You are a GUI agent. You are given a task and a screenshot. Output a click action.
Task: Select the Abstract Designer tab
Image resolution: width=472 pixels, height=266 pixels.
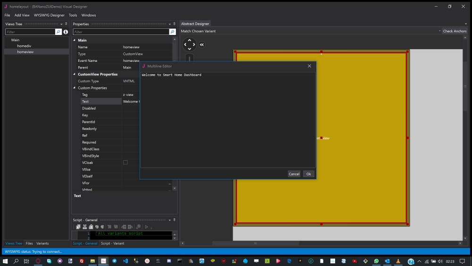click(195, 24)
